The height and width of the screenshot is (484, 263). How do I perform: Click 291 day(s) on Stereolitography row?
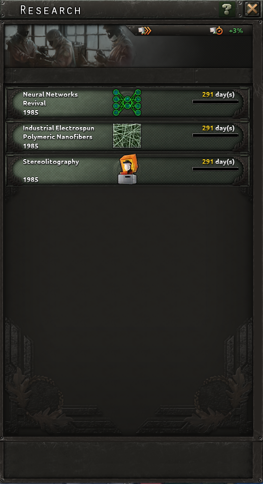click(218, 162)
